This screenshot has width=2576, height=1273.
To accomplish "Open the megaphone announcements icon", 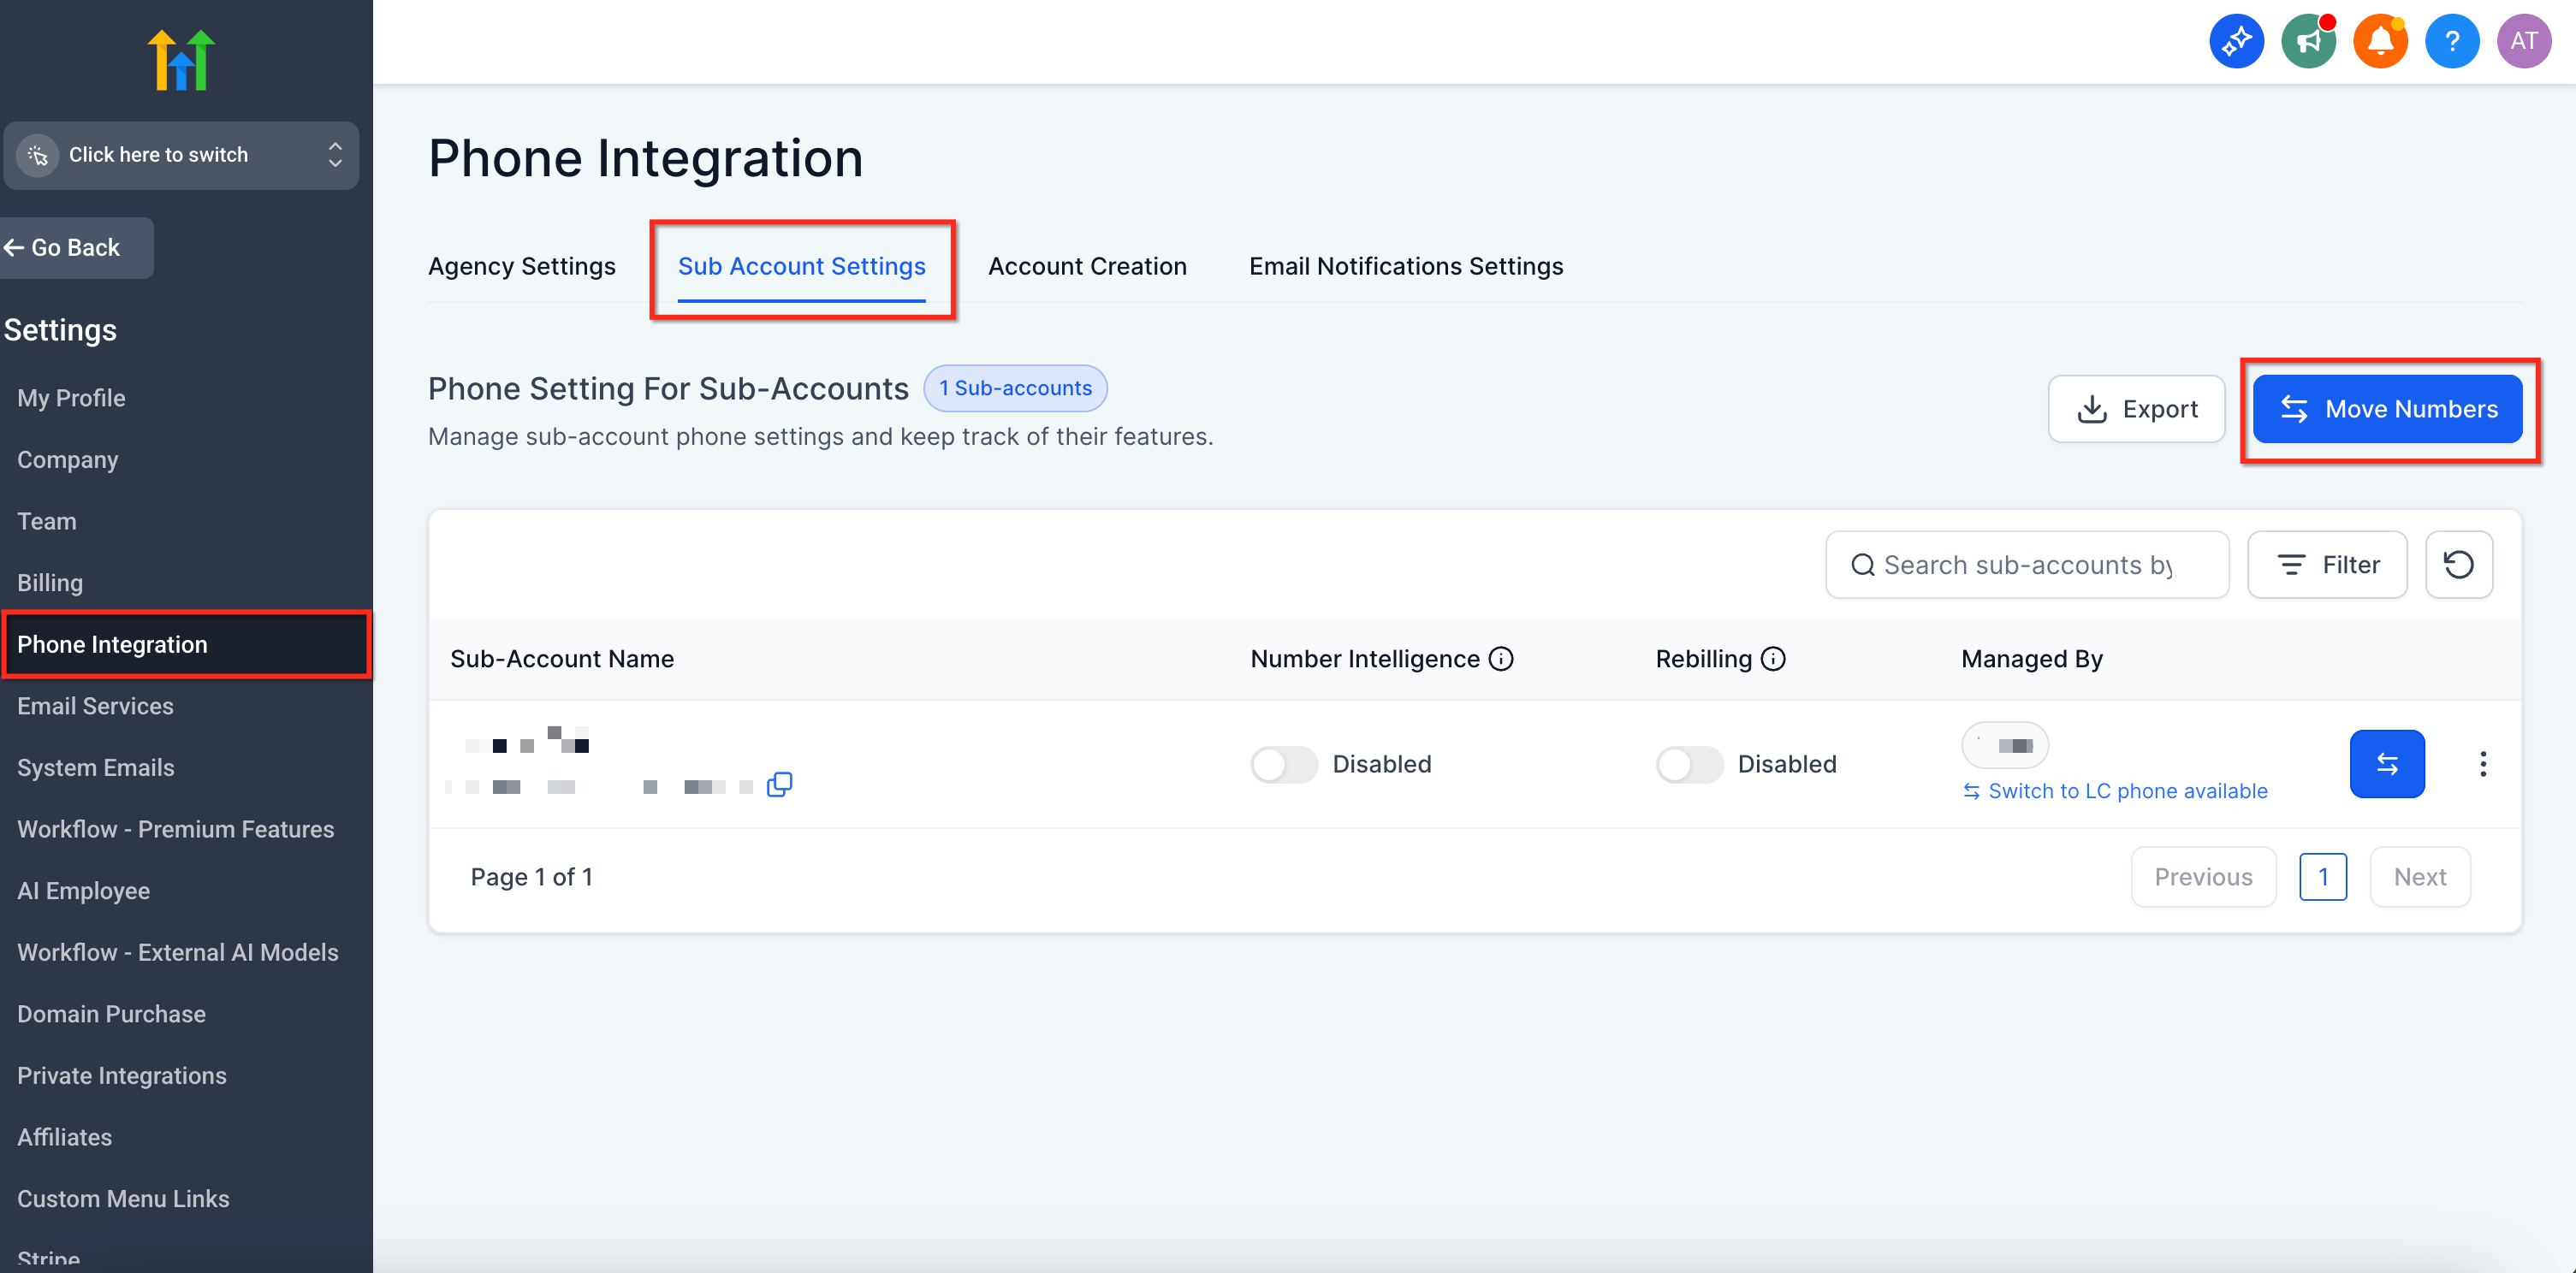I will click(2307, 41).
